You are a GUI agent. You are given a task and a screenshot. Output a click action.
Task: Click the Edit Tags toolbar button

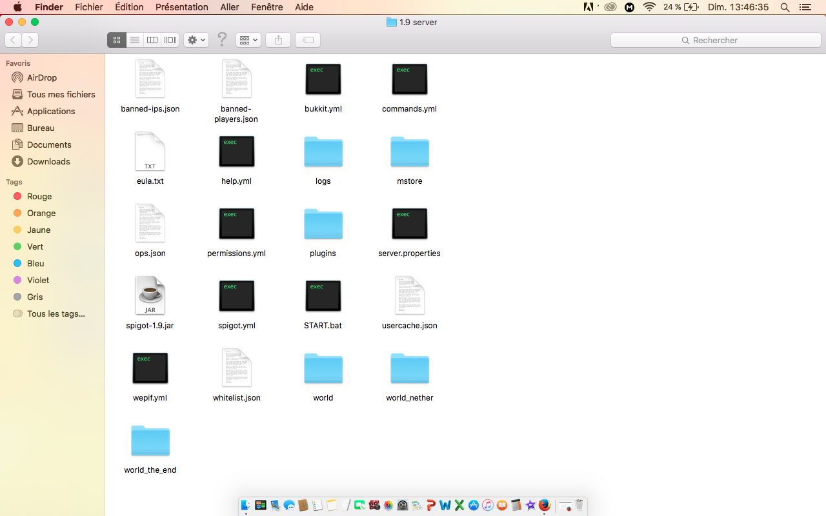point(308,40)
